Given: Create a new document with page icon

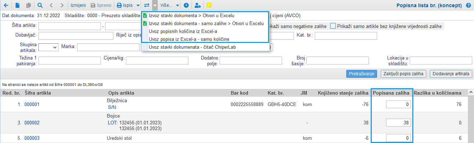Looking at the screenshot, I should pos(18,5).
